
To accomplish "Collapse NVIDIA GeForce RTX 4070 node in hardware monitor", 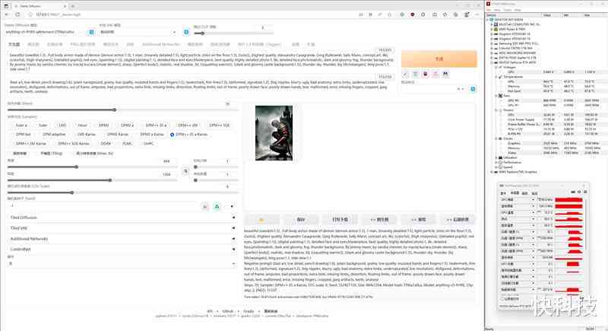I will point(492,62).
